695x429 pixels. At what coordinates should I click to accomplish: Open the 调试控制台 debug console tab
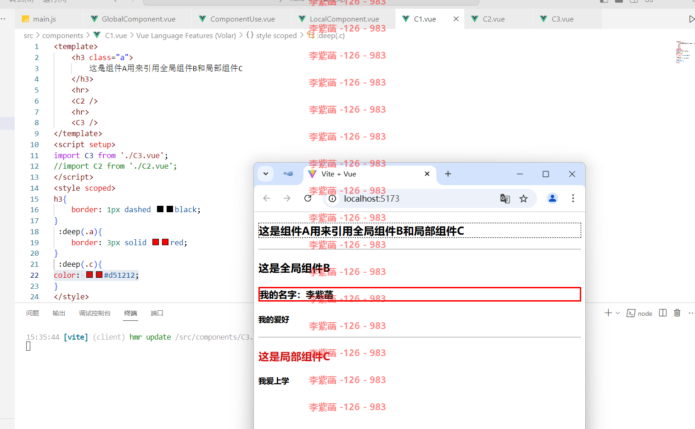[x=95, y=313]
